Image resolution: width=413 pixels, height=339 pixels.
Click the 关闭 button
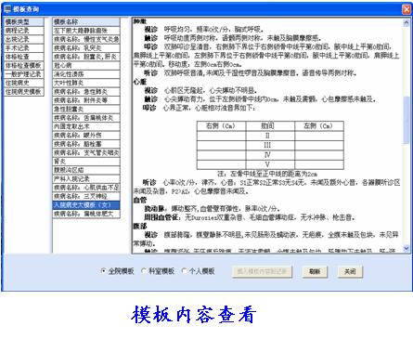pyautogui.click(x=350, y=271)
